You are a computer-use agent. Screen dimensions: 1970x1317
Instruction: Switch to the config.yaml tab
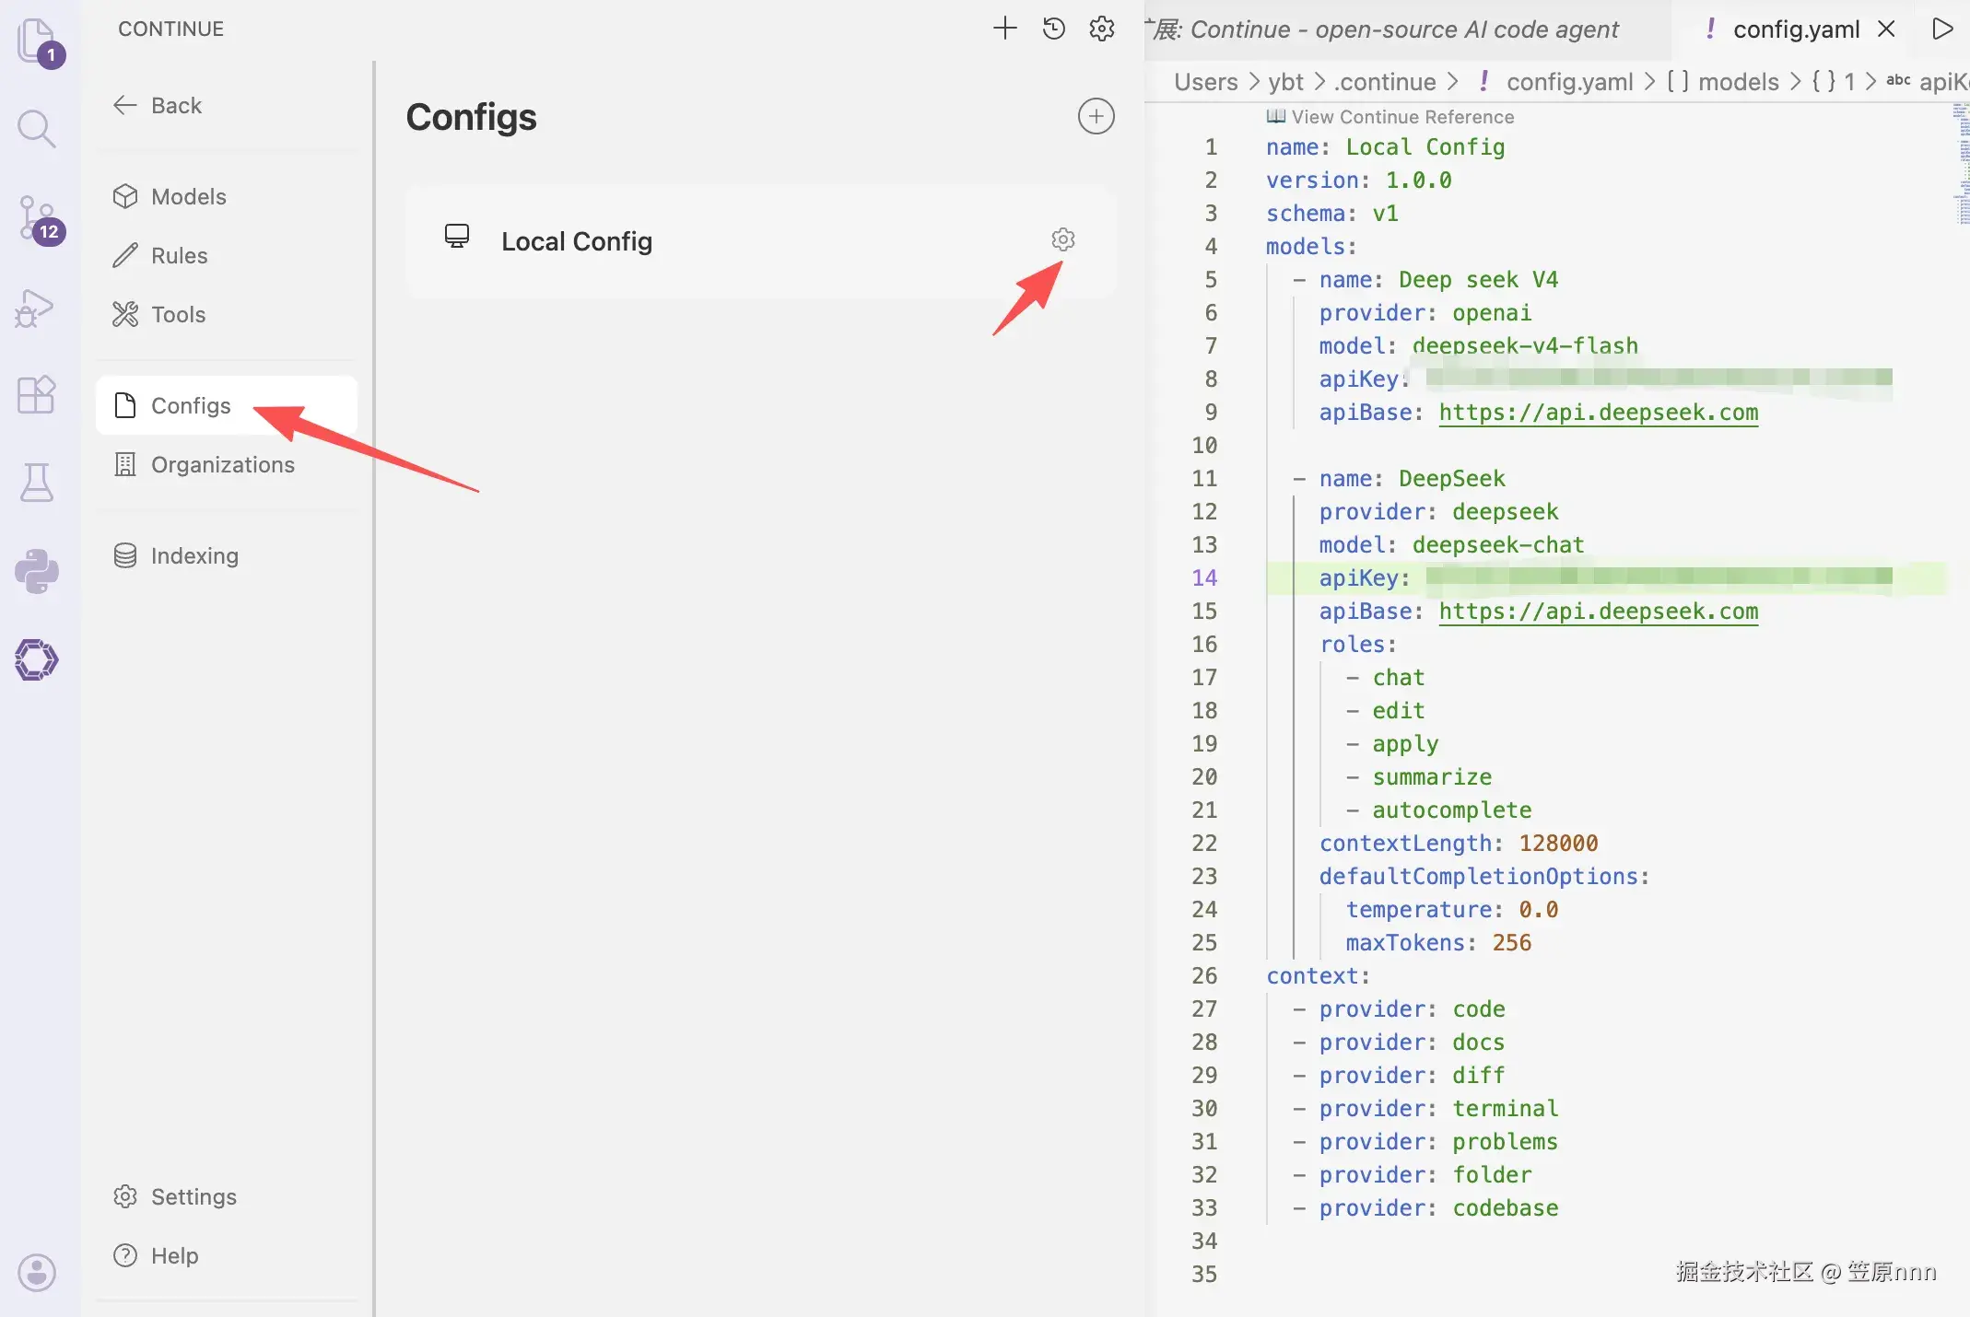pyautogui.click(x=1795, y=29)
